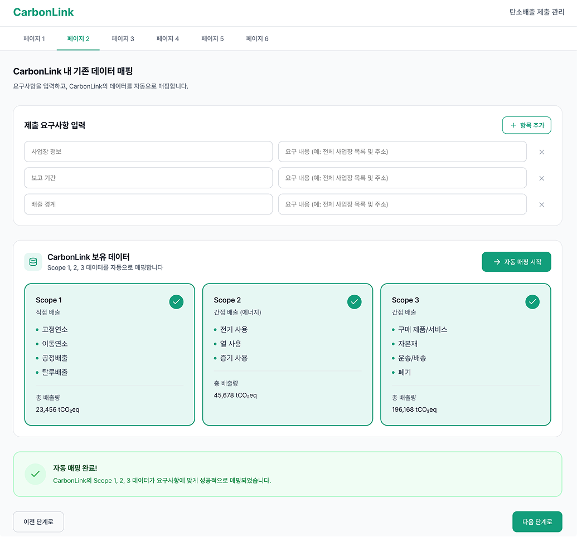Screen dimensions: 577x537
Task: Click the green checkmark on Scope 2 card
Action: coord(354,302)
